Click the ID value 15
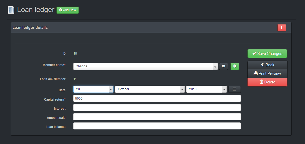The image size is (305, 144). pos(75,54)
